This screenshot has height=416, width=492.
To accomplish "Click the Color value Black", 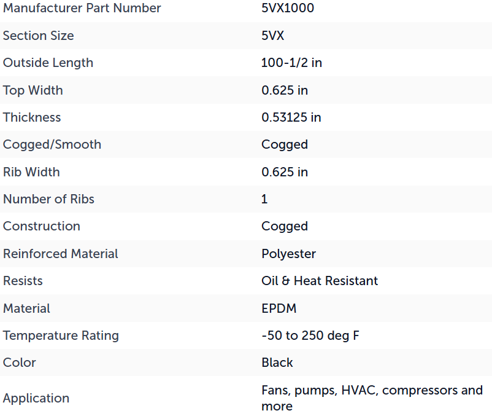I will click(x=277, y=363).
